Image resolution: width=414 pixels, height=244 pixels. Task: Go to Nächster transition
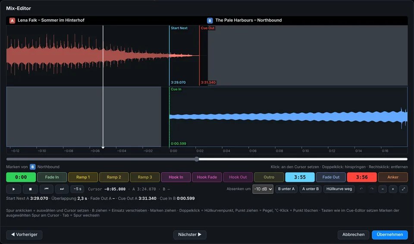tap(190, 235)
